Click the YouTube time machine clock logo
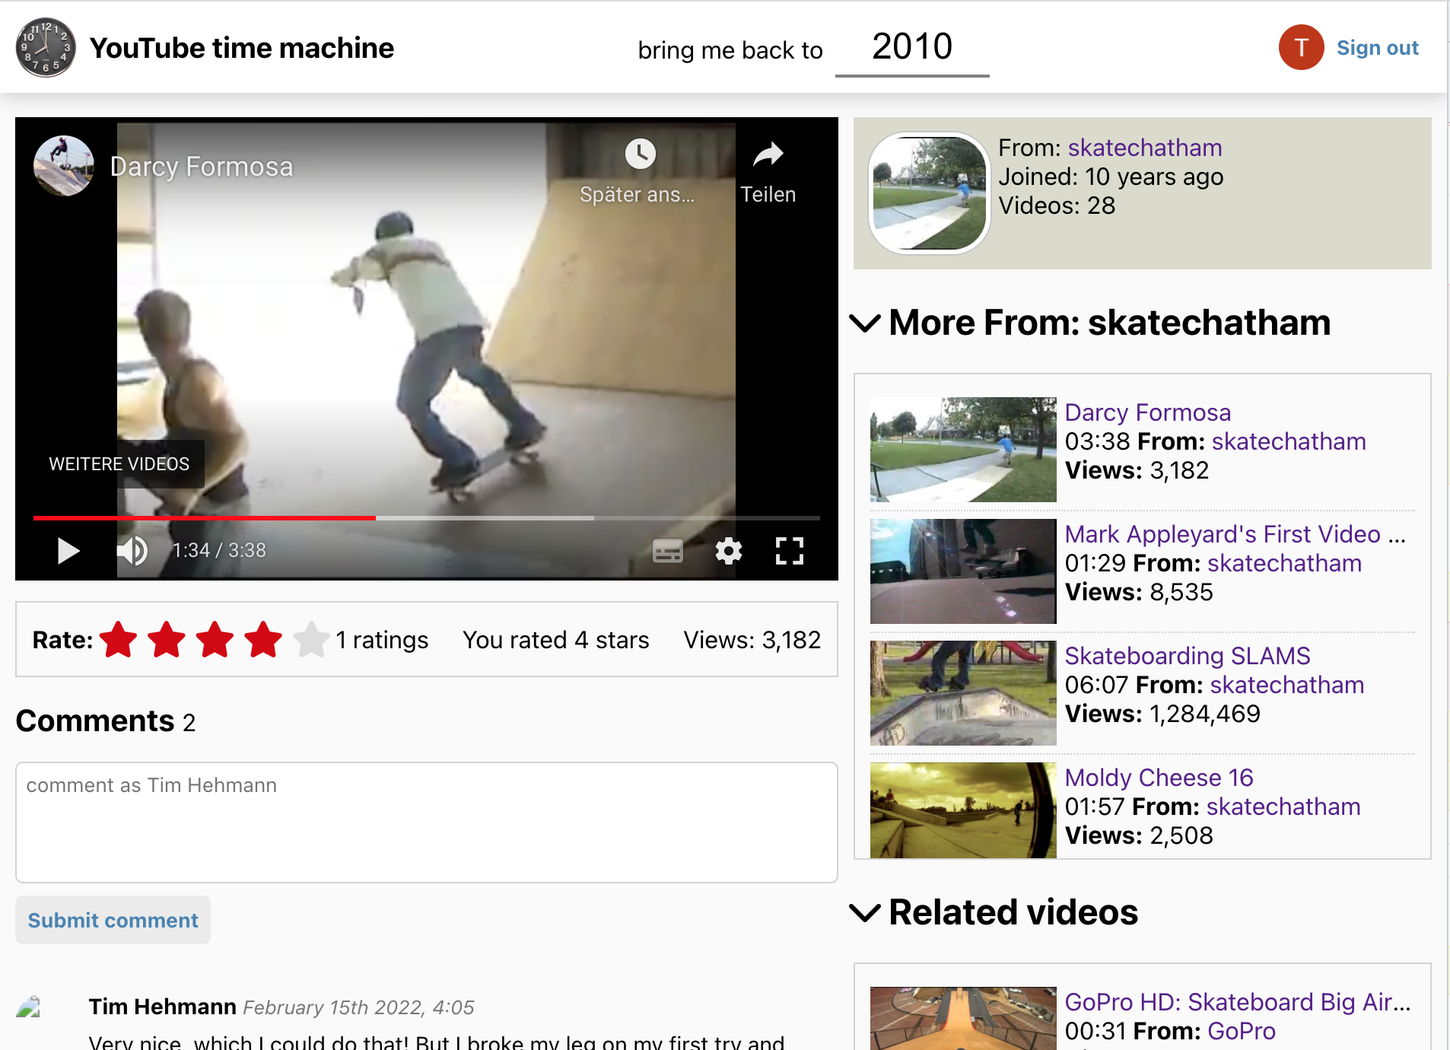 [x=46, y=48]
